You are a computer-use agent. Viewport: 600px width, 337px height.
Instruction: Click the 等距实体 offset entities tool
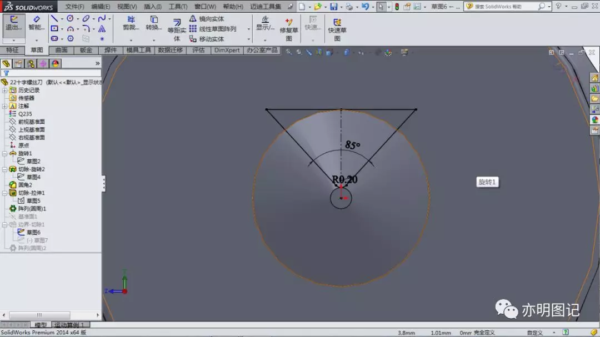(x=177, y=30)
